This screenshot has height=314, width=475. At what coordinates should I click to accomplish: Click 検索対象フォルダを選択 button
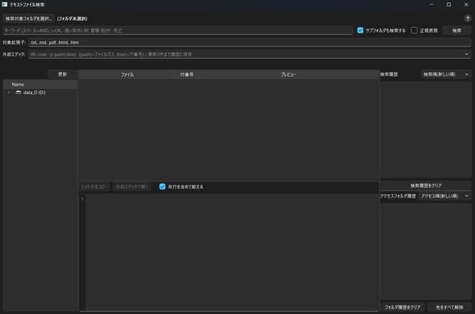pos(28,18)
